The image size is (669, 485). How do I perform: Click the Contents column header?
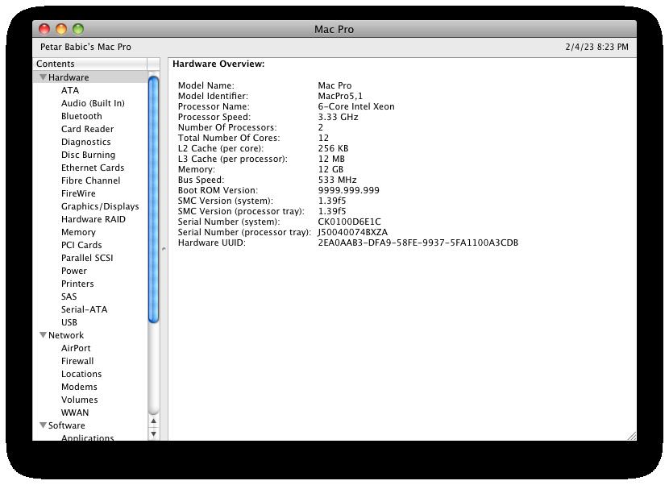click(90, 64)
